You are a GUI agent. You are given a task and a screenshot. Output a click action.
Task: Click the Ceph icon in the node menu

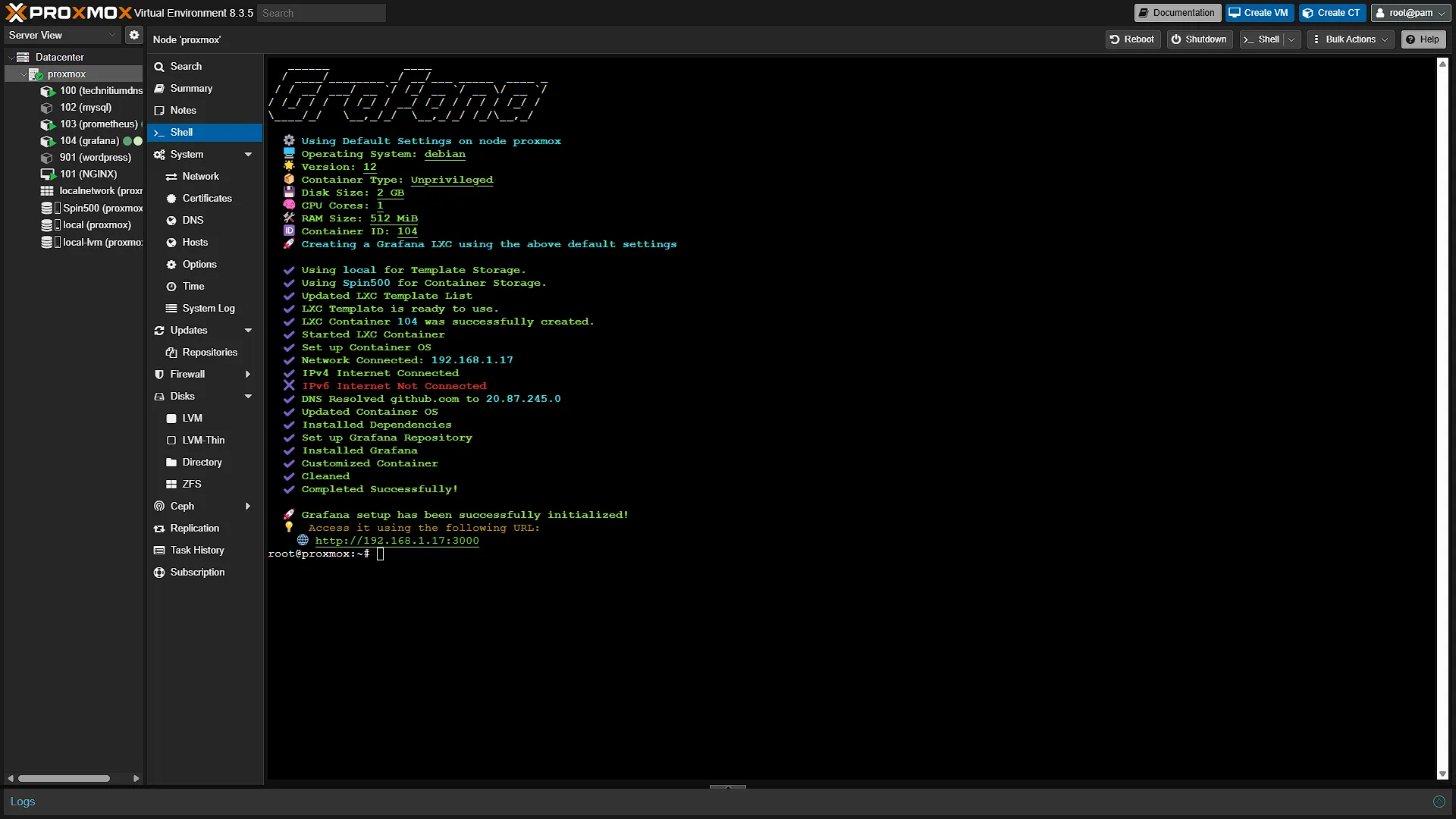pos(159,507)
